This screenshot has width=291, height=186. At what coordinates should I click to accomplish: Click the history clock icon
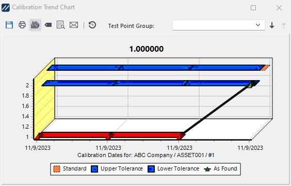(92, 25)
